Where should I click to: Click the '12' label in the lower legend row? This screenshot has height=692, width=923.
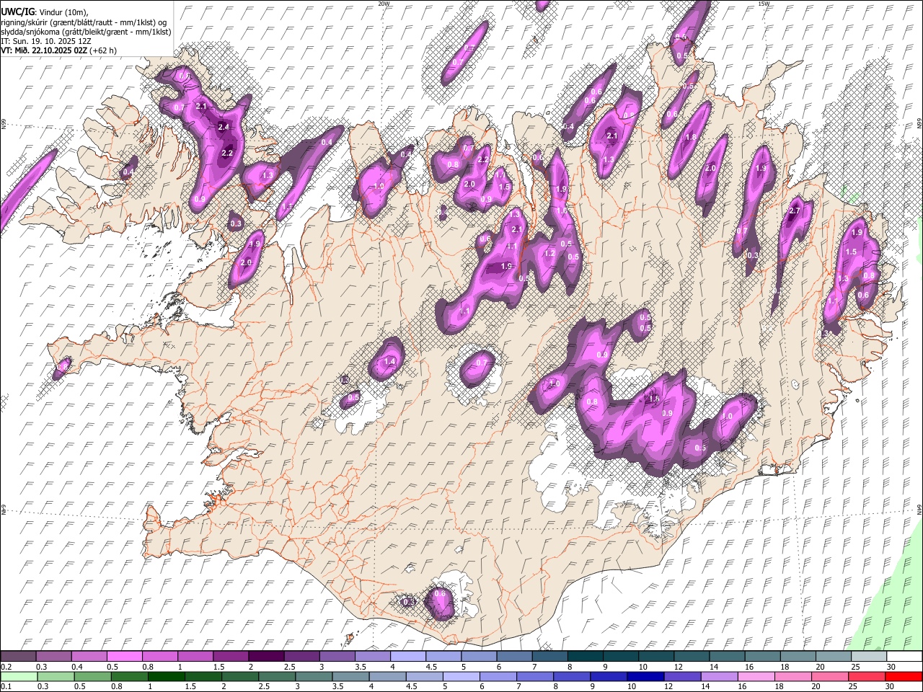point(668,687)
